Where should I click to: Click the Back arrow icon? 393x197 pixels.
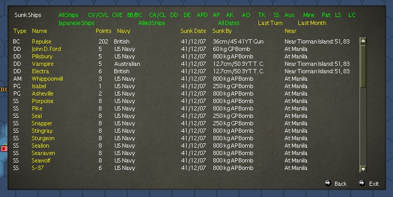[x=328, y=183]
